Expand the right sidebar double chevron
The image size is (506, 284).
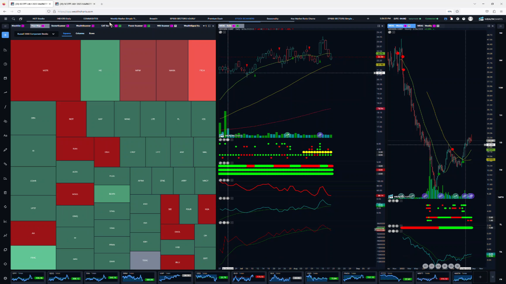500,26
